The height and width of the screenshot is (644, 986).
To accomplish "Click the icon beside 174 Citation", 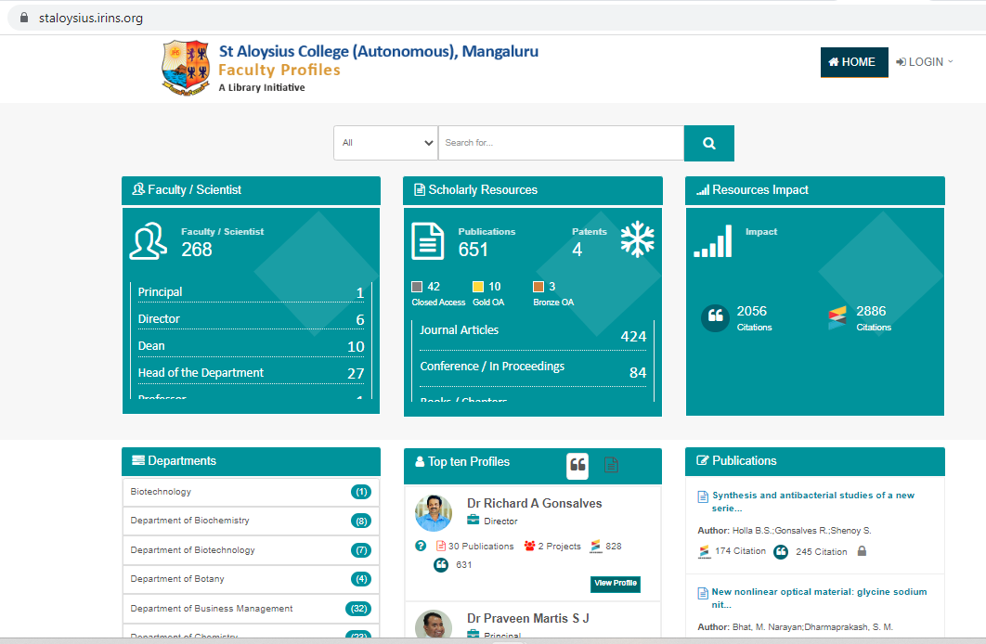I will pos(705,551).
